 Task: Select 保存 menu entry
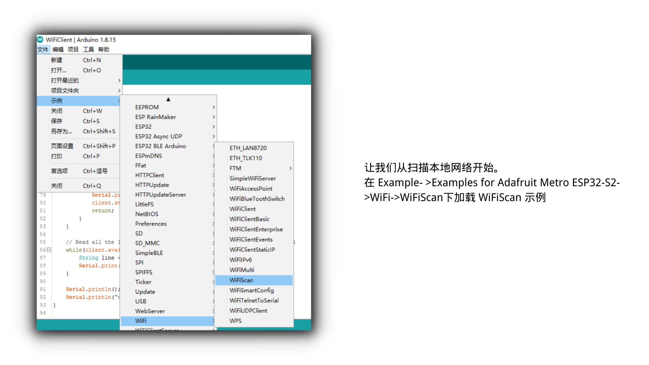(x=78, y=121)
